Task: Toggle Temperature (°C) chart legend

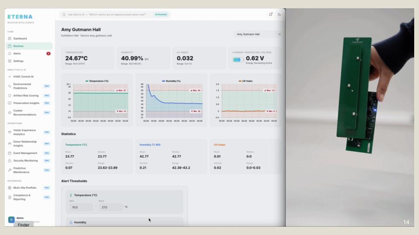Action: 97,81
